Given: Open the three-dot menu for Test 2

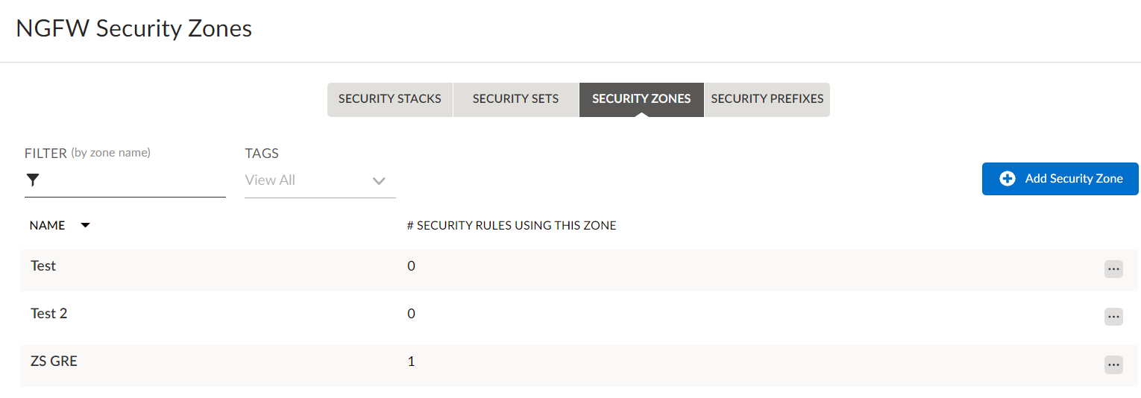Looking at the screenshot, I should point(1113,317).
